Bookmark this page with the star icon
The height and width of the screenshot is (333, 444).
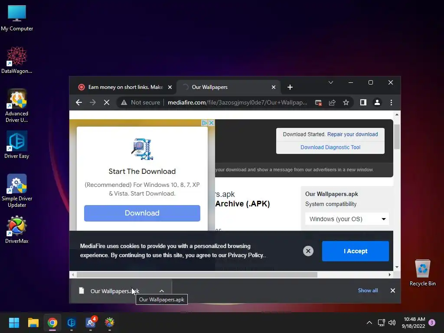(346, 102)
